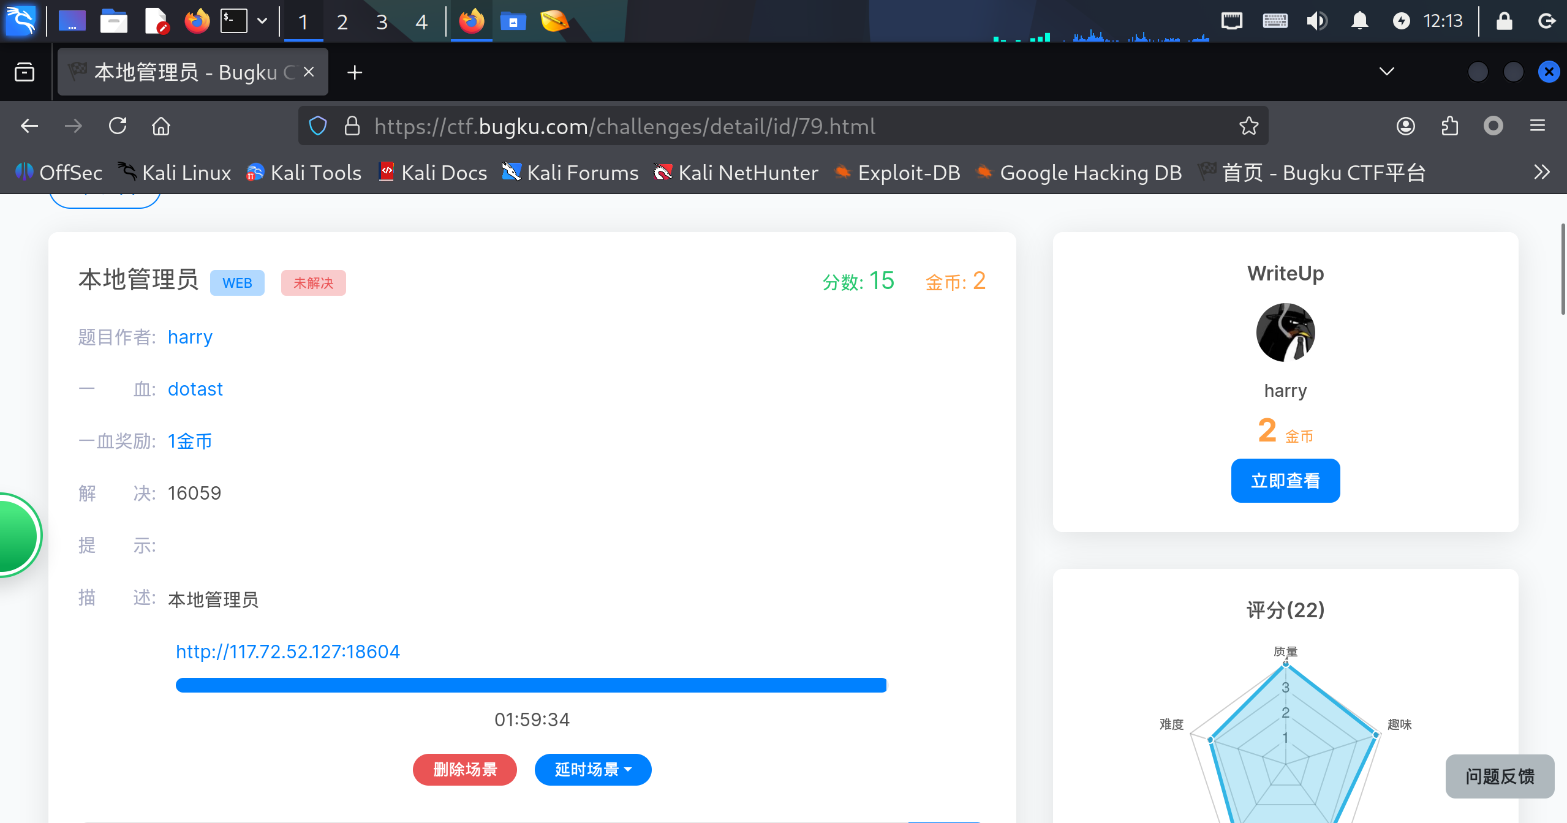Expand the list all tabs chevron
Viewport: 1567px width, 823px height.
[1386, 72]
